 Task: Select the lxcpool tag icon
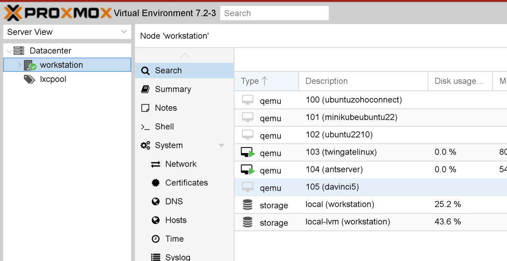(29, 79)
